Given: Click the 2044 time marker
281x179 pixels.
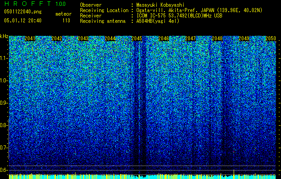Looking at the screenshot, I should (x=110, y=38).
